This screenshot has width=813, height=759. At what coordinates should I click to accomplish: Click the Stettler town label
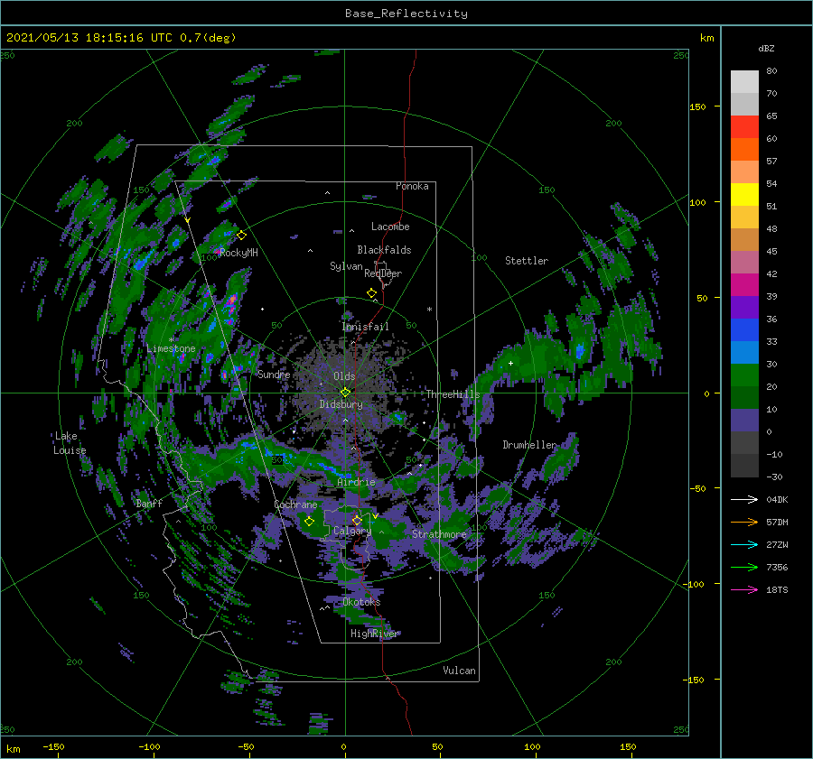coord(527,261)
